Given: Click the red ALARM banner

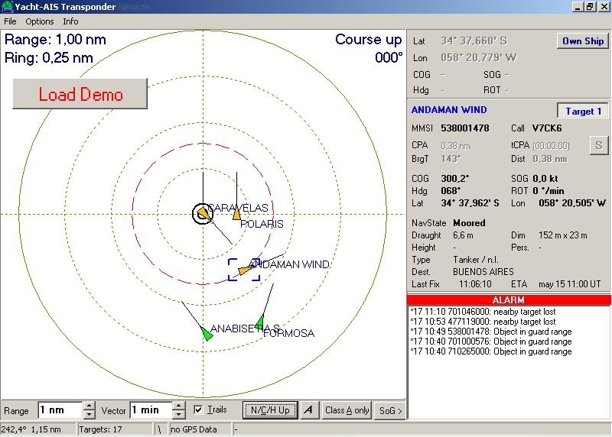Looking at the screenshot, I should tap(509, 299).
